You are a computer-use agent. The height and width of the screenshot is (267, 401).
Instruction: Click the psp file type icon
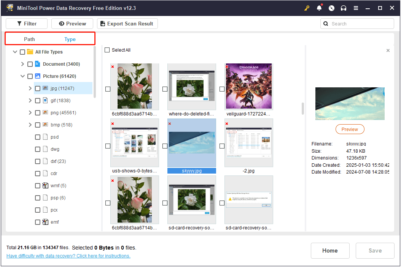click(x=45, y=197)
